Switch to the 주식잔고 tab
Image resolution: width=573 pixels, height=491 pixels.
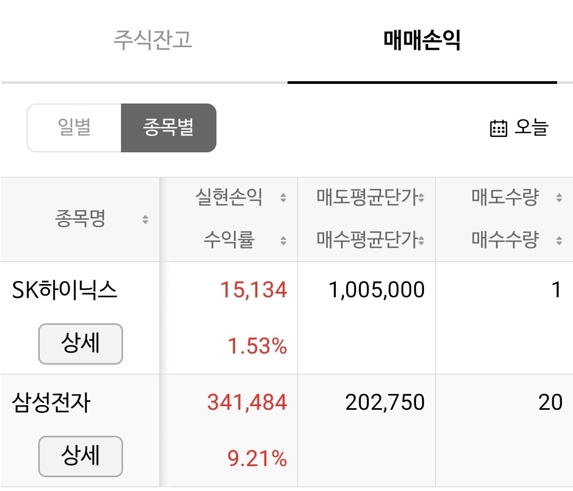point(153,40)
